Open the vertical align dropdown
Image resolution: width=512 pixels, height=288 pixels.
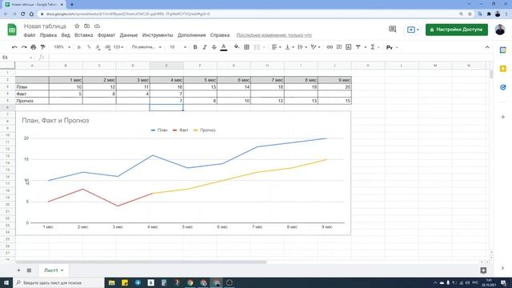(290, 47)
